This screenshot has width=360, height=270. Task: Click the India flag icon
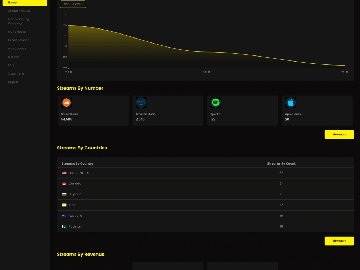coord(64,205)
